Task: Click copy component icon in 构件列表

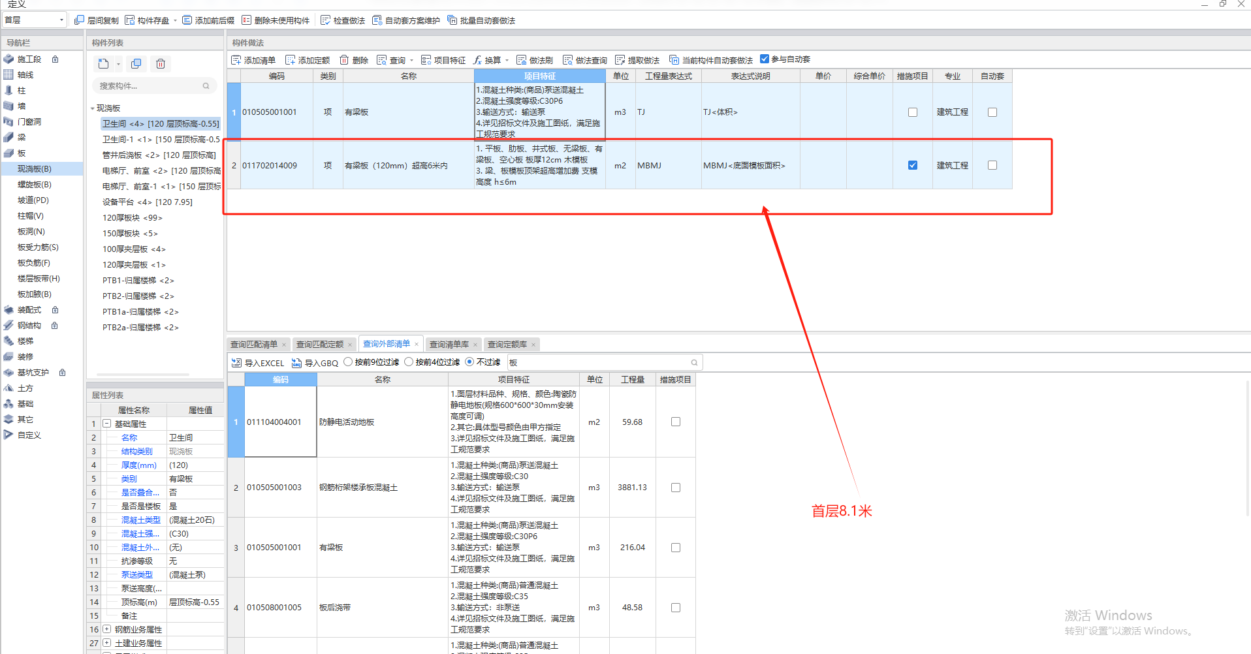Action: (x=136, y=63)
